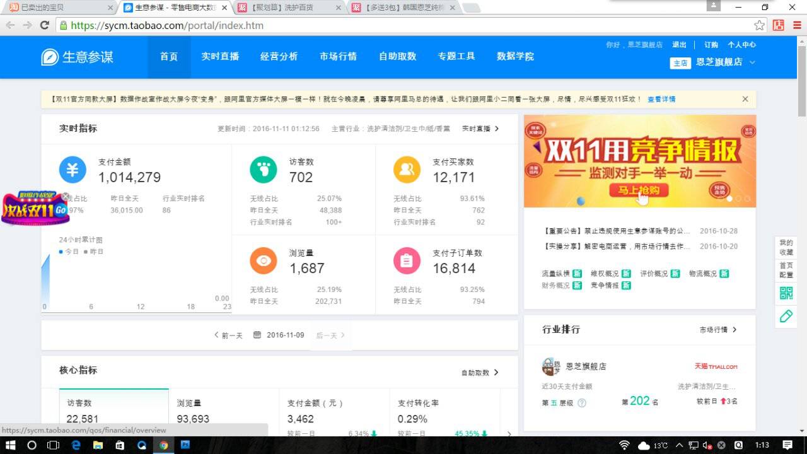This screenshot has height=454, width=807.
Task: Click the eye 浏览量 icon
Action: click(263, 260)
